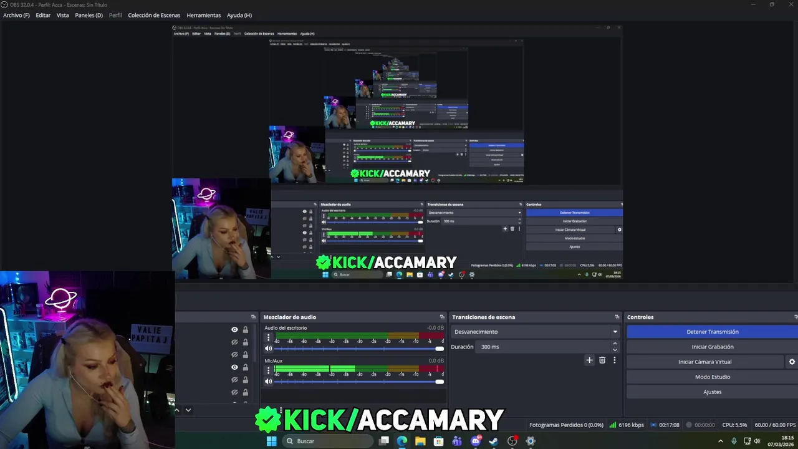This screenshot has height=449, width=798.
Task: Click microphone icon in system tray
Action: [x=734, y=441]
